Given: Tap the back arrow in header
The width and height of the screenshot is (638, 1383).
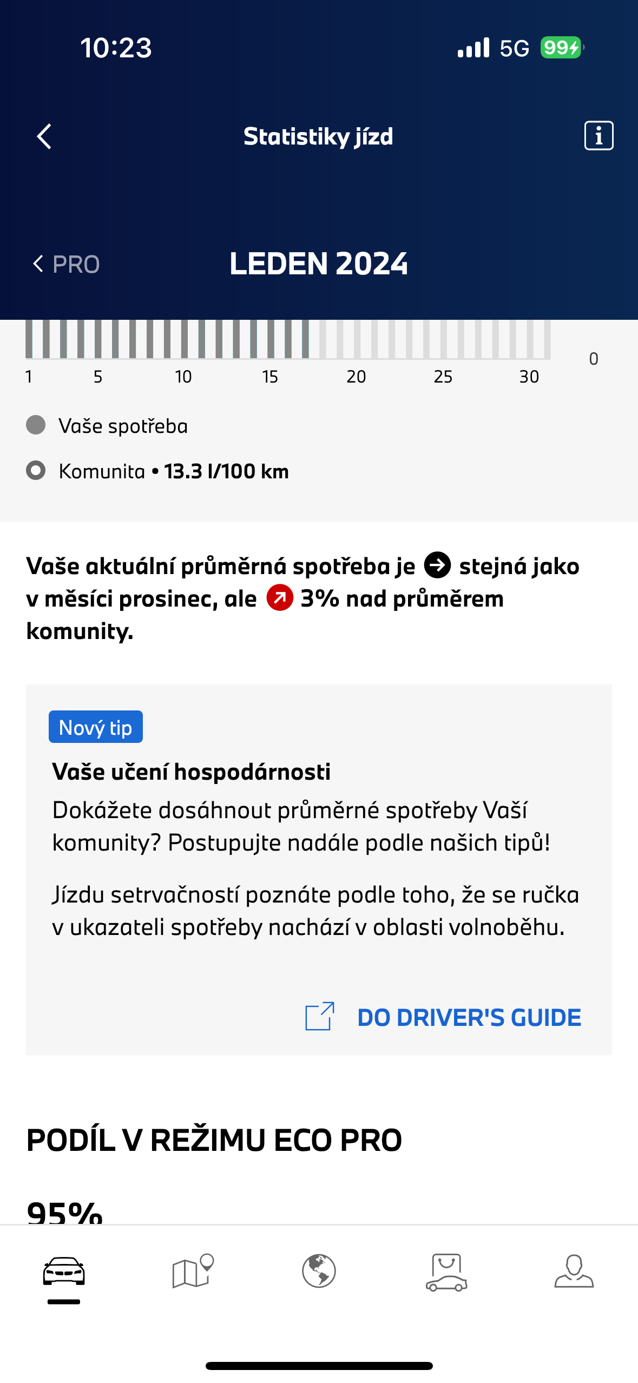Looking at the screenshot, I should 44,136.
